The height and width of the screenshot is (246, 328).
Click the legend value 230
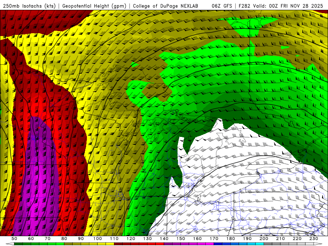point(314,239)
